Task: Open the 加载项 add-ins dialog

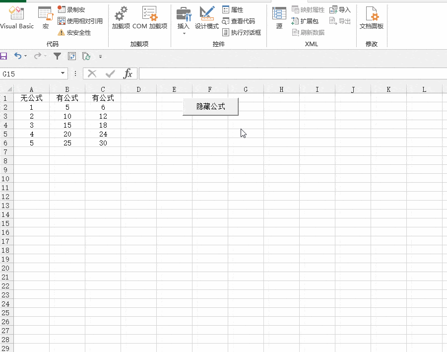Action: pos(121,18)
